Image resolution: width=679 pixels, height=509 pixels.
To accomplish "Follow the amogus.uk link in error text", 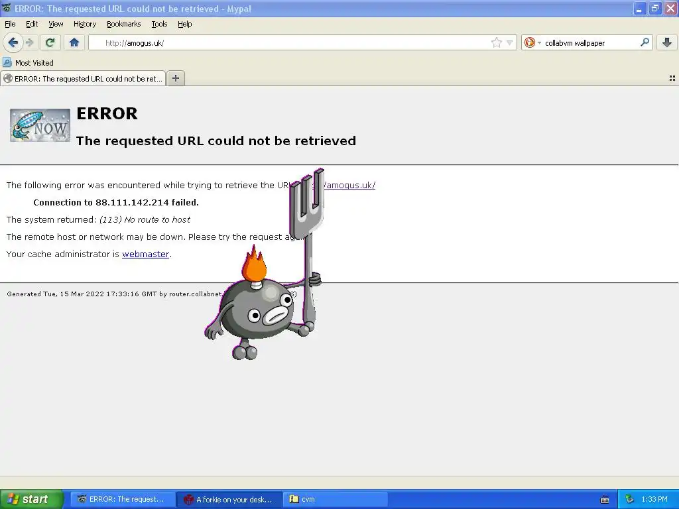I will 350,186.
